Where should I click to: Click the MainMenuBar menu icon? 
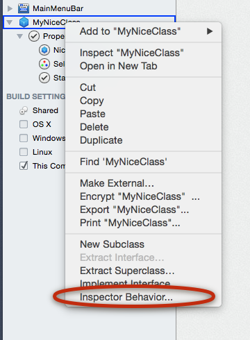pyautogui.click(x=24, y=8)
